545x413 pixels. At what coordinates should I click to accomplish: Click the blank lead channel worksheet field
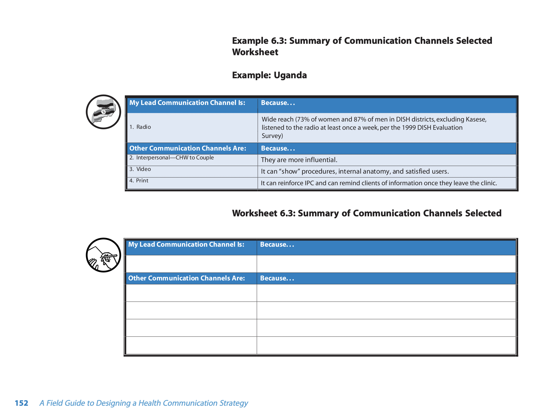191,264
